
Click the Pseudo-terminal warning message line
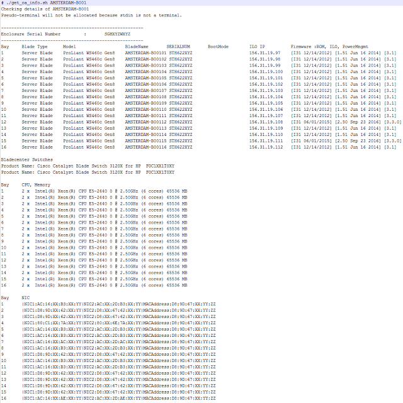tap(91, 15)
